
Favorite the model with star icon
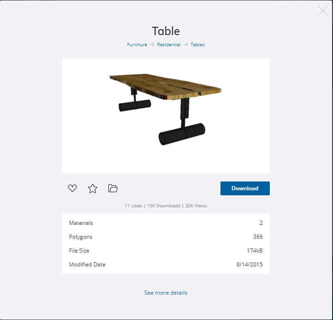tap(93, 188)
